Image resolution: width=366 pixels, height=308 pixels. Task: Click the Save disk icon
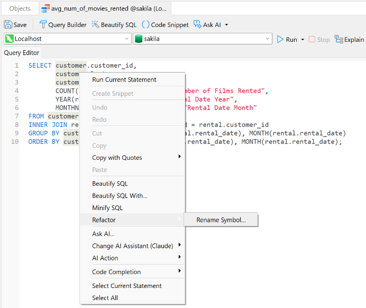point(8,24)
